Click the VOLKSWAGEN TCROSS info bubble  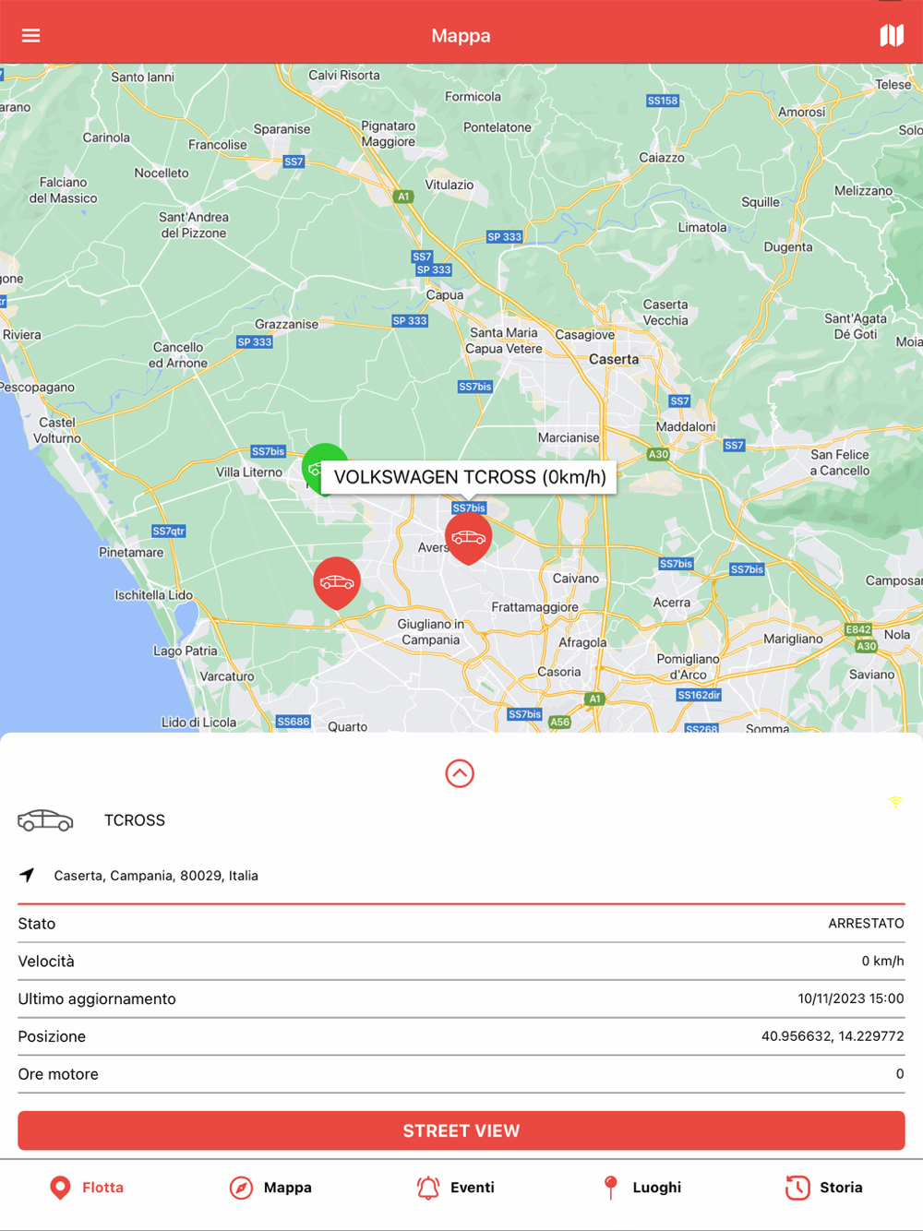470,477
